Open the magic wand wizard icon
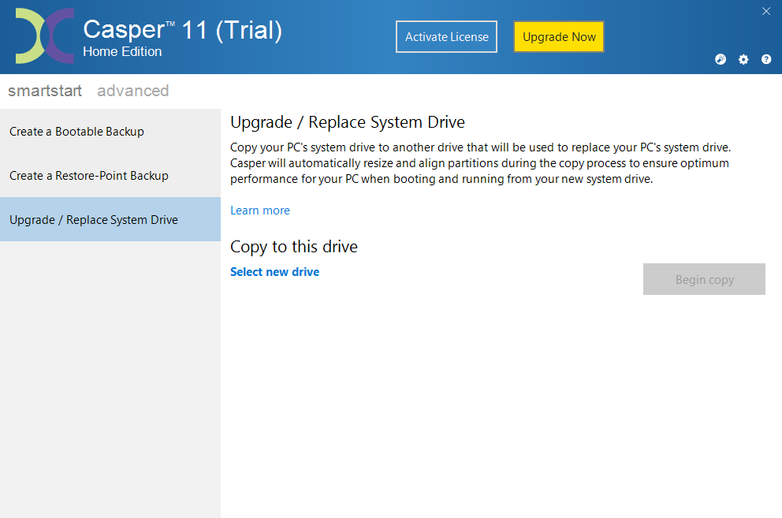The height and width of the screenshot is (518, 782). tap(721, 59)
